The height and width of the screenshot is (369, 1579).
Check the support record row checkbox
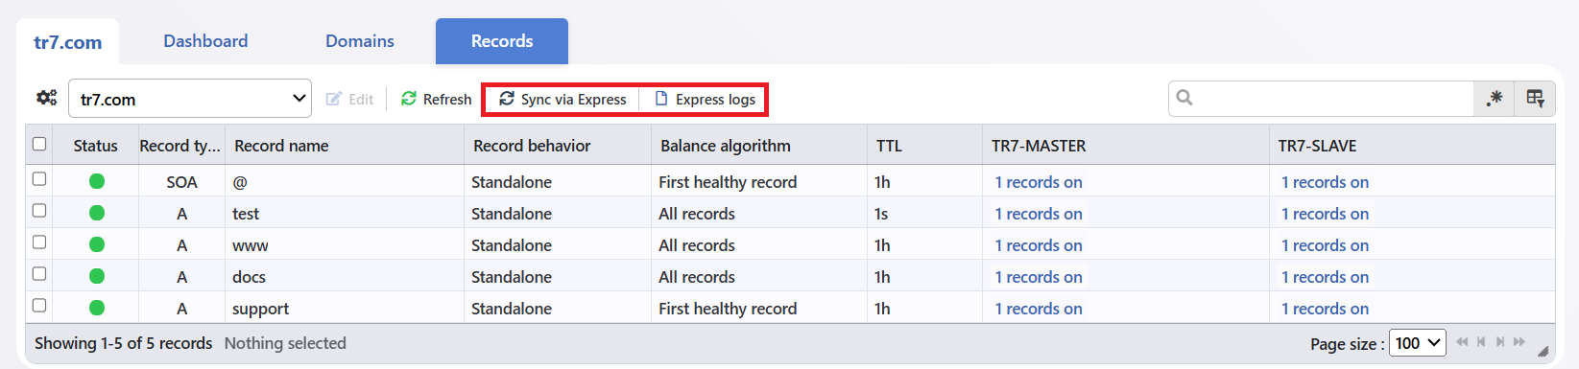tap(39, 305)
